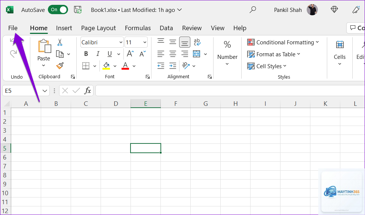Open Pankil Shah account picture

[x=312, y=10]
